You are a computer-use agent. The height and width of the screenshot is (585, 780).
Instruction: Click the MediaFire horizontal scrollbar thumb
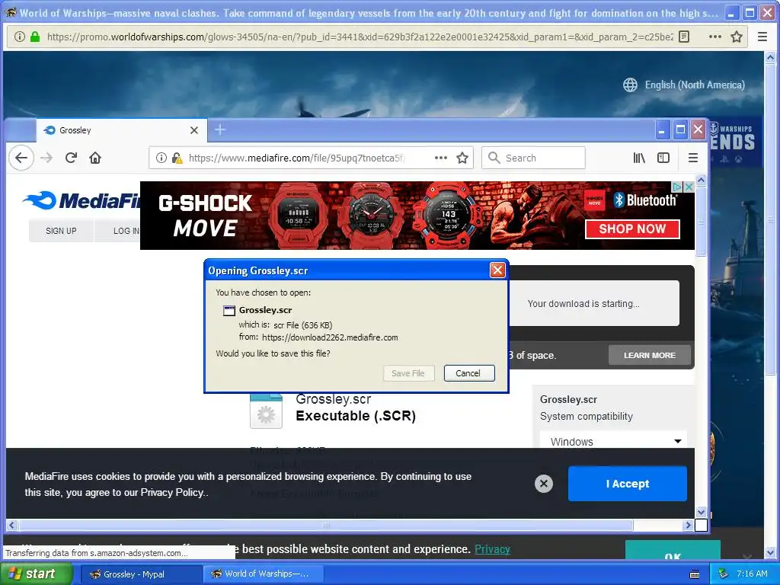click(326, 525)
